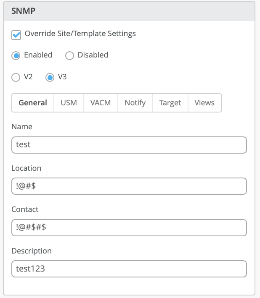260x298 pixels.
Task: Focus the Description field with "test123"
Action: (129, 269)
